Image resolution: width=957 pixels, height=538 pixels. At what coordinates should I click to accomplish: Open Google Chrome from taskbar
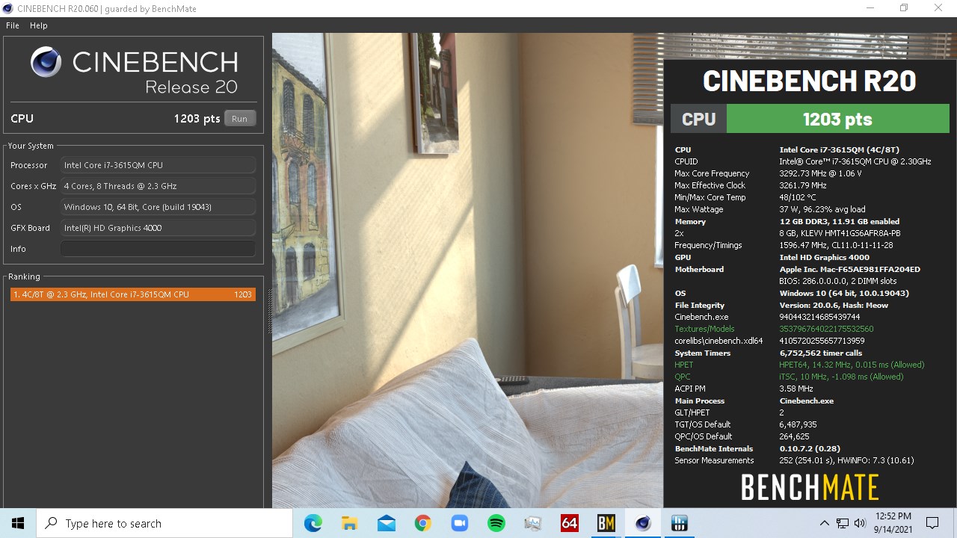[423, 523]
